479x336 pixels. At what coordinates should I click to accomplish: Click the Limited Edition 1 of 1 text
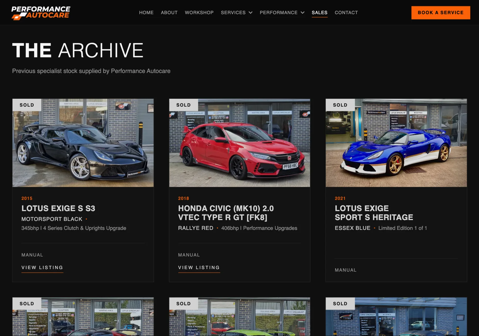[403, 228]
